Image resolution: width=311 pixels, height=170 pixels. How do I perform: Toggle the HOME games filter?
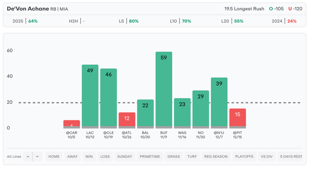pos(54,157)
